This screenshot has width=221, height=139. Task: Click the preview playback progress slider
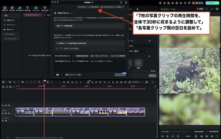click(175, 132)
